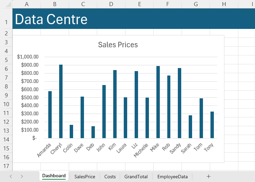Click the previous sheet navigation arrow
Viewport: 255px width, 182px height.
[11, 176]
